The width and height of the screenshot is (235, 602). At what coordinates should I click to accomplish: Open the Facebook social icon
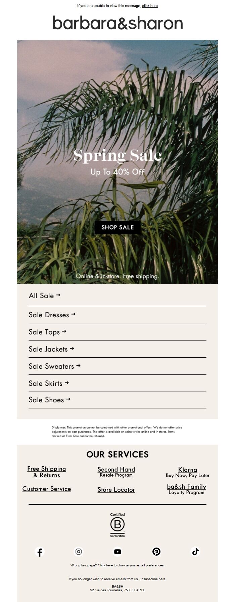(x=40, y=552)
